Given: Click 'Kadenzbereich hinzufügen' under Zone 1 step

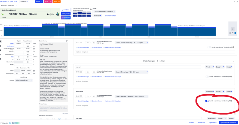Looking at the screenshot, I should point(112,47).
